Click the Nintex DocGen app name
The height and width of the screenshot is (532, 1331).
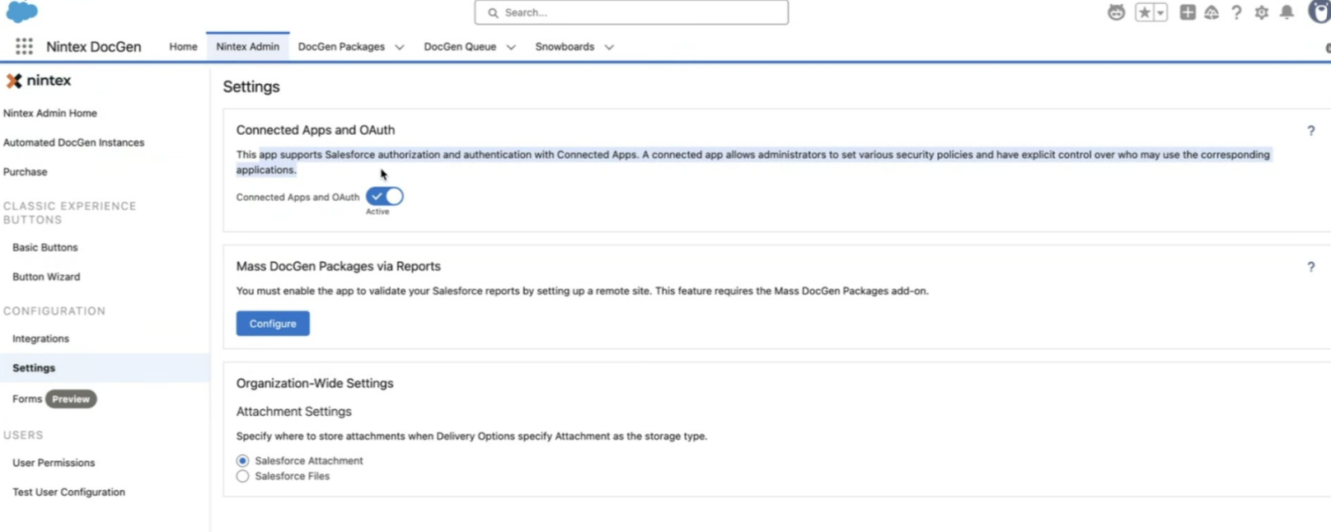pyautogui.click(x=94, y=47)
